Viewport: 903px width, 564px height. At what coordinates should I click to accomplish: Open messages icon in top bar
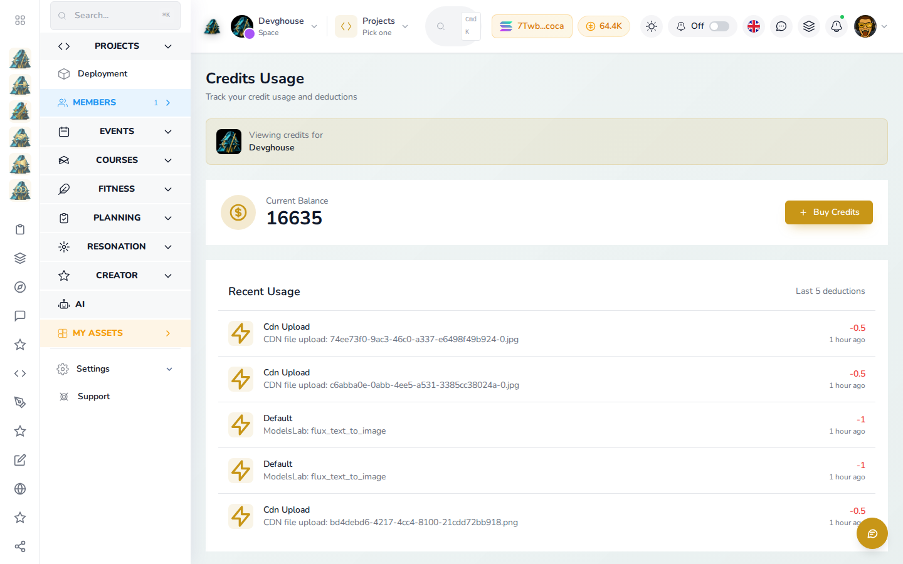[781, 26]
